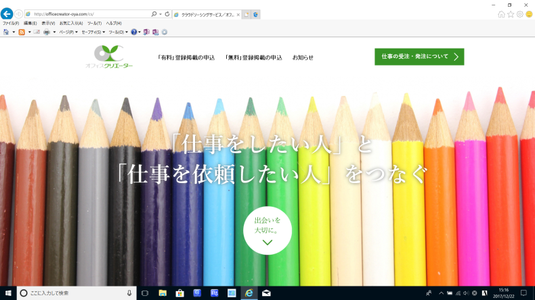Open the Action Center notifications icon

tap(523, 293)
